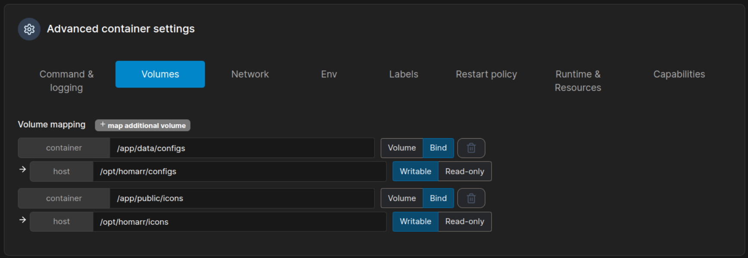The height and width of the screenshot is (258, 748).
Task: Open Runtime & Resources tab
Action: click(577, 81)
